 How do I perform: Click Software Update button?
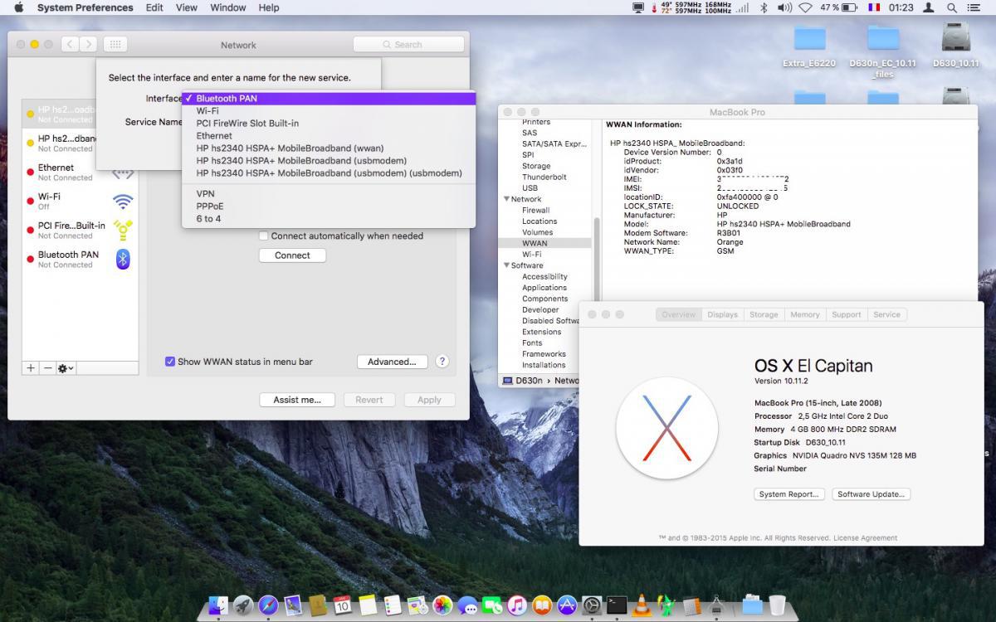coord(871,494)
